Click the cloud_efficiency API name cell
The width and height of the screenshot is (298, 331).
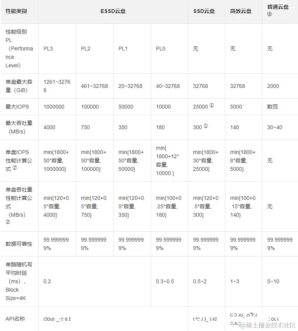(243, 319)
